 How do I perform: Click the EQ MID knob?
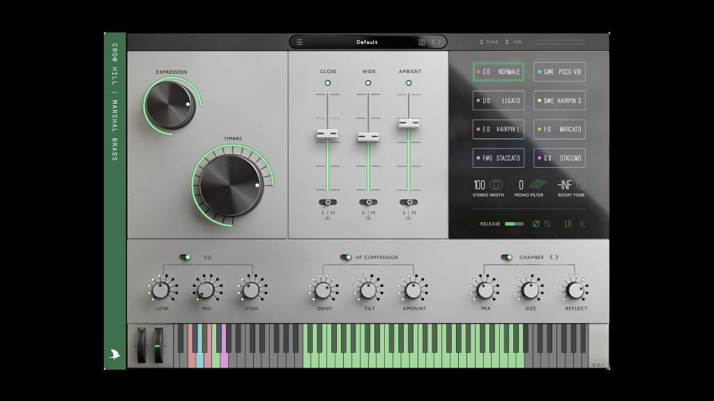[206, 290]
